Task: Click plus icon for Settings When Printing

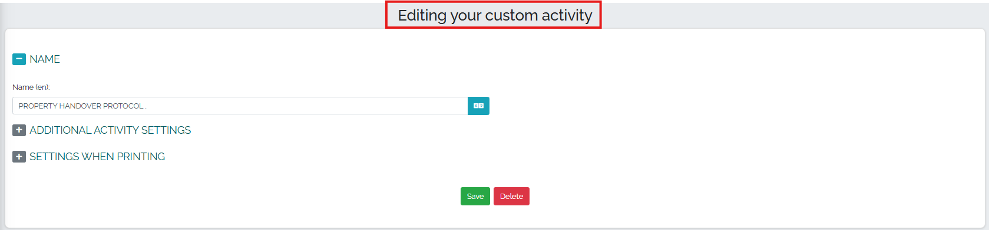Action: 19,157
